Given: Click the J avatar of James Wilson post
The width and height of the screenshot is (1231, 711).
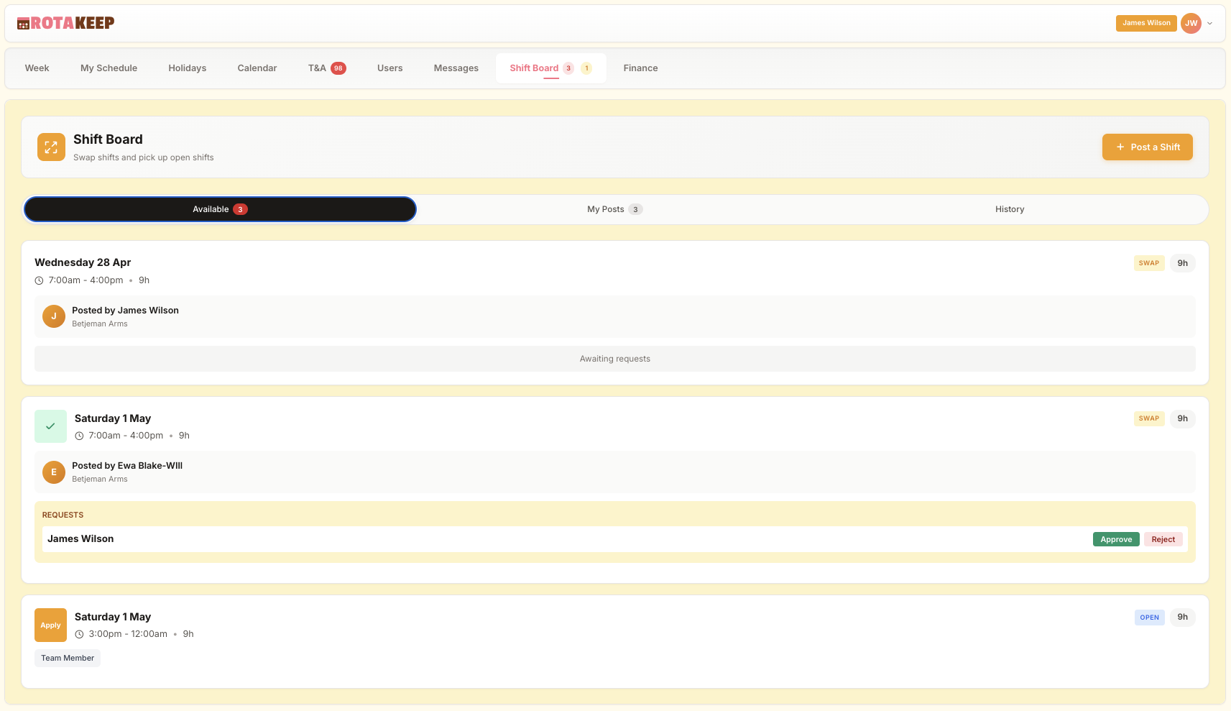Looking at the screenshot, I should click(x=54, y=316).
